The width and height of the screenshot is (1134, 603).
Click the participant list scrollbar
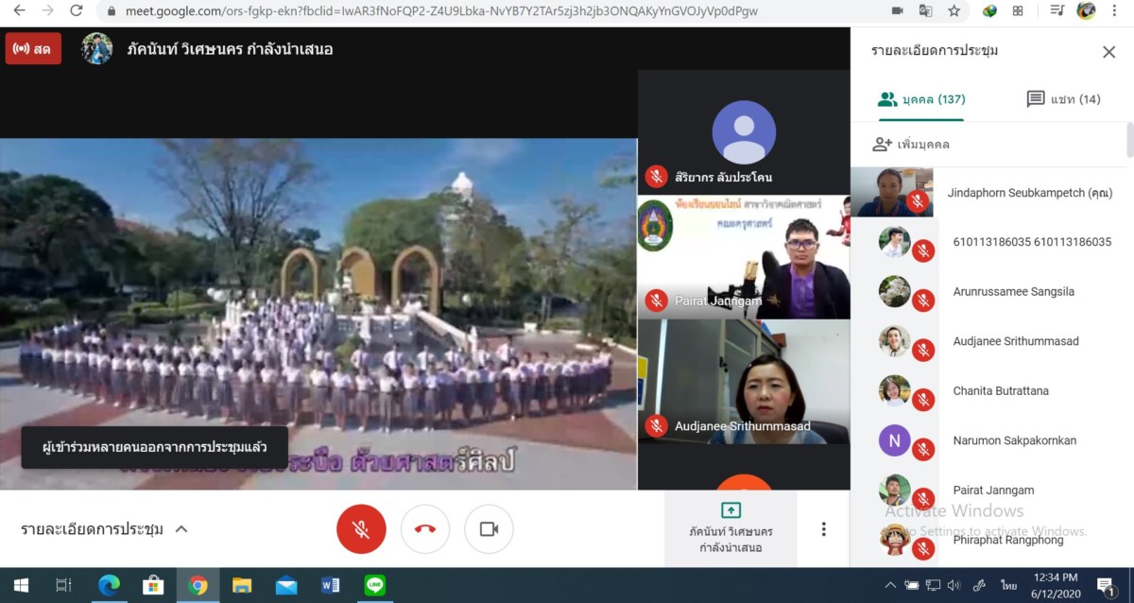1129,140
